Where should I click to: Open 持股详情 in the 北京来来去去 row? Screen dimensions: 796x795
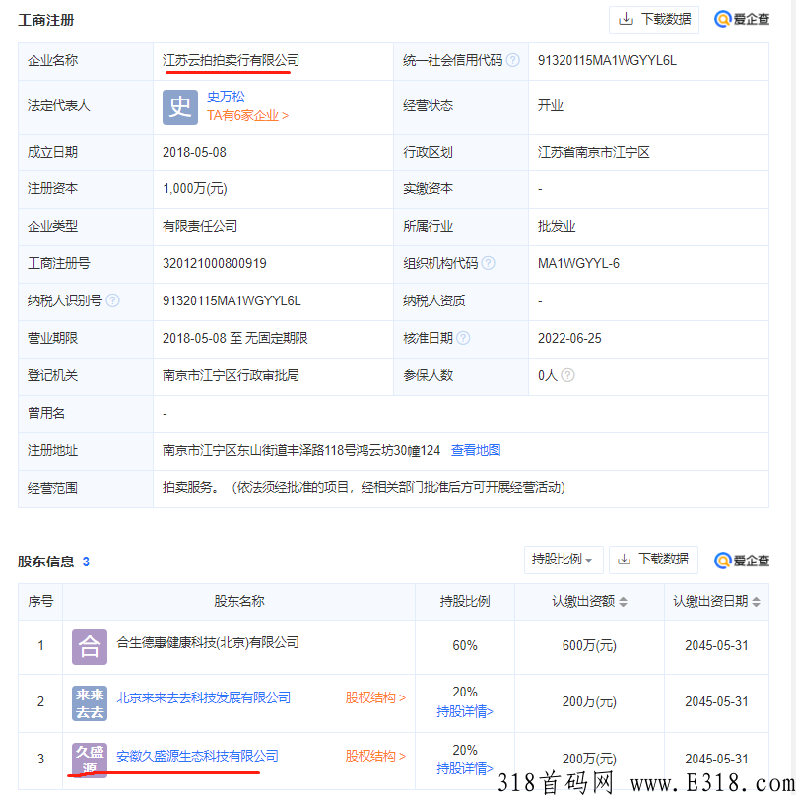465,711
